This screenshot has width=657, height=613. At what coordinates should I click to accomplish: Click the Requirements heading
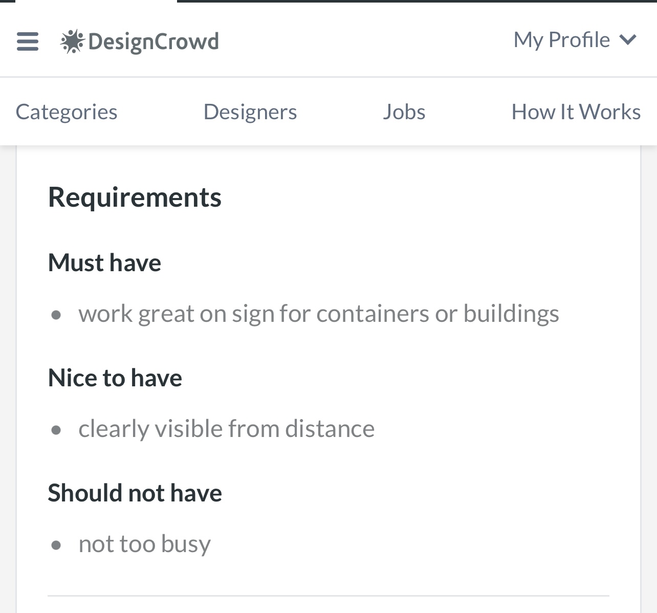[135, 197]
